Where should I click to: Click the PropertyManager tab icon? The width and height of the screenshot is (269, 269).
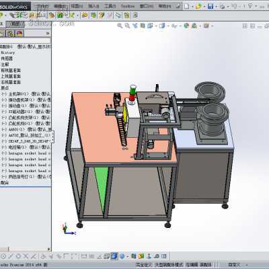(x=2, y=34)
